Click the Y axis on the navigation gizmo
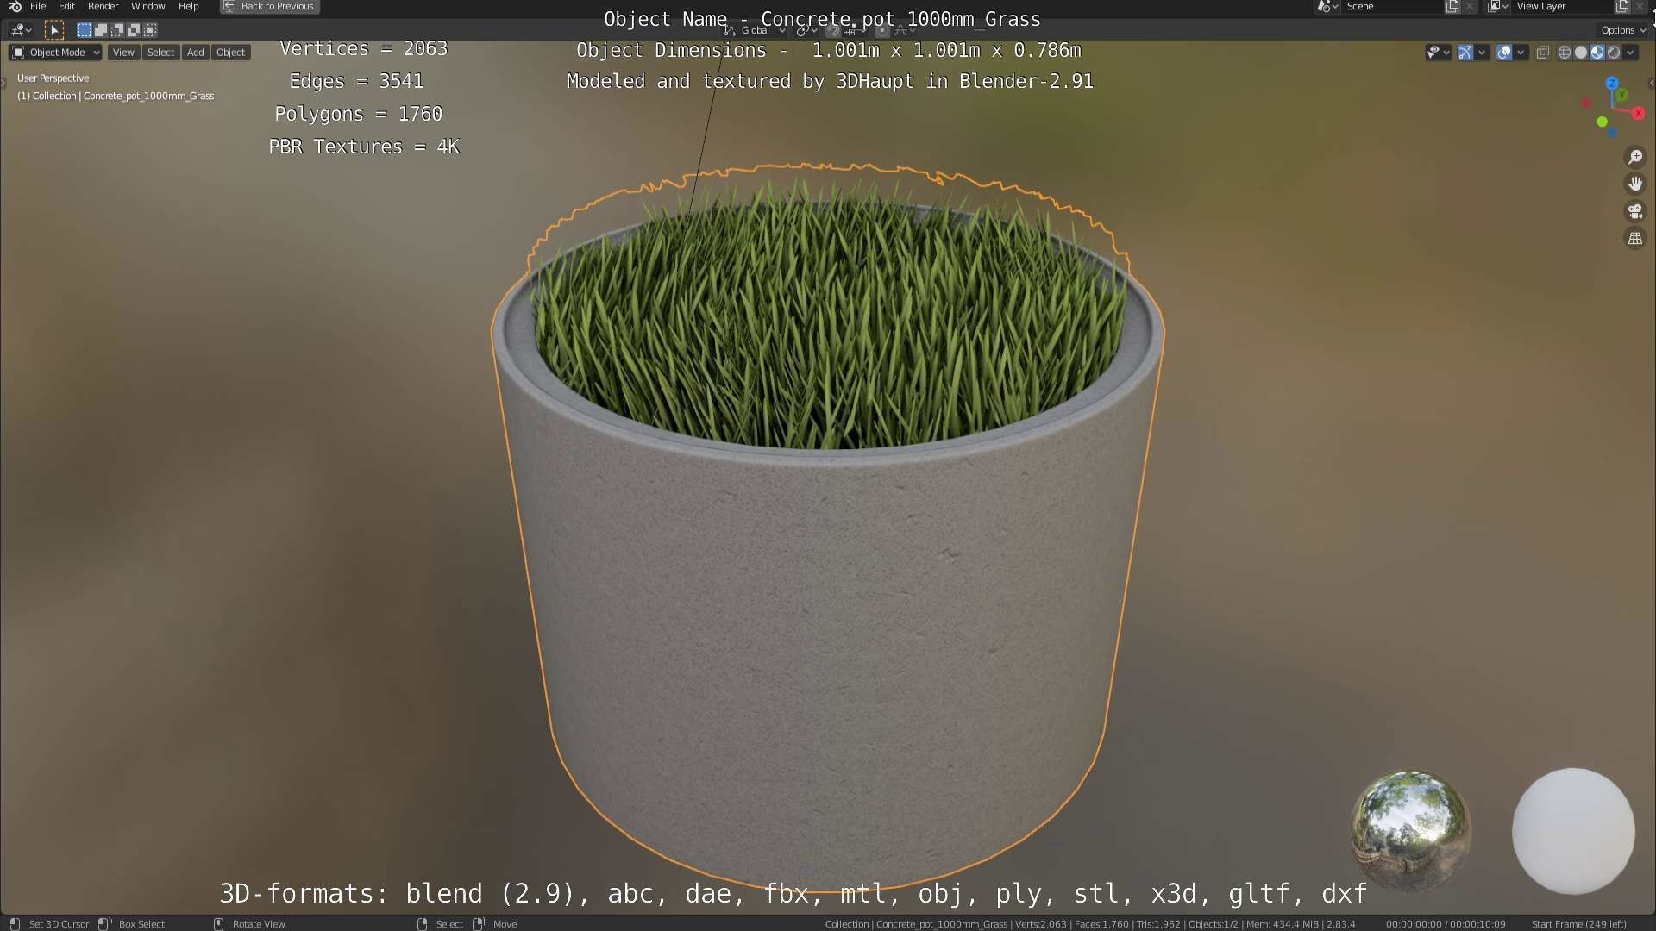The width and height of the screenshot is (1656, 931). point(1621,94)
